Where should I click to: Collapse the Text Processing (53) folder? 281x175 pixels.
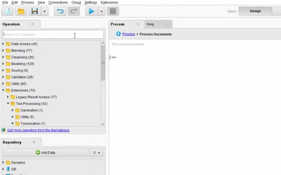8,104
